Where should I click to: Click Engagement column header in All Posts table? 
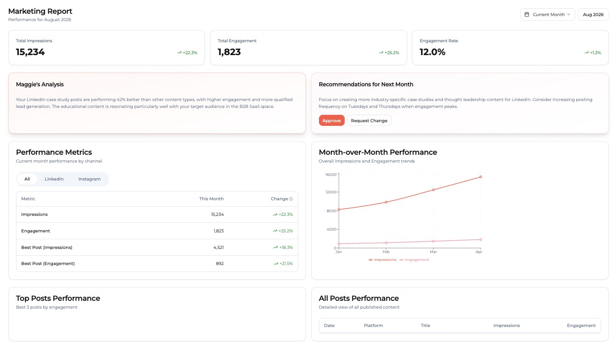pyautogui.click(x=581, y=326)
